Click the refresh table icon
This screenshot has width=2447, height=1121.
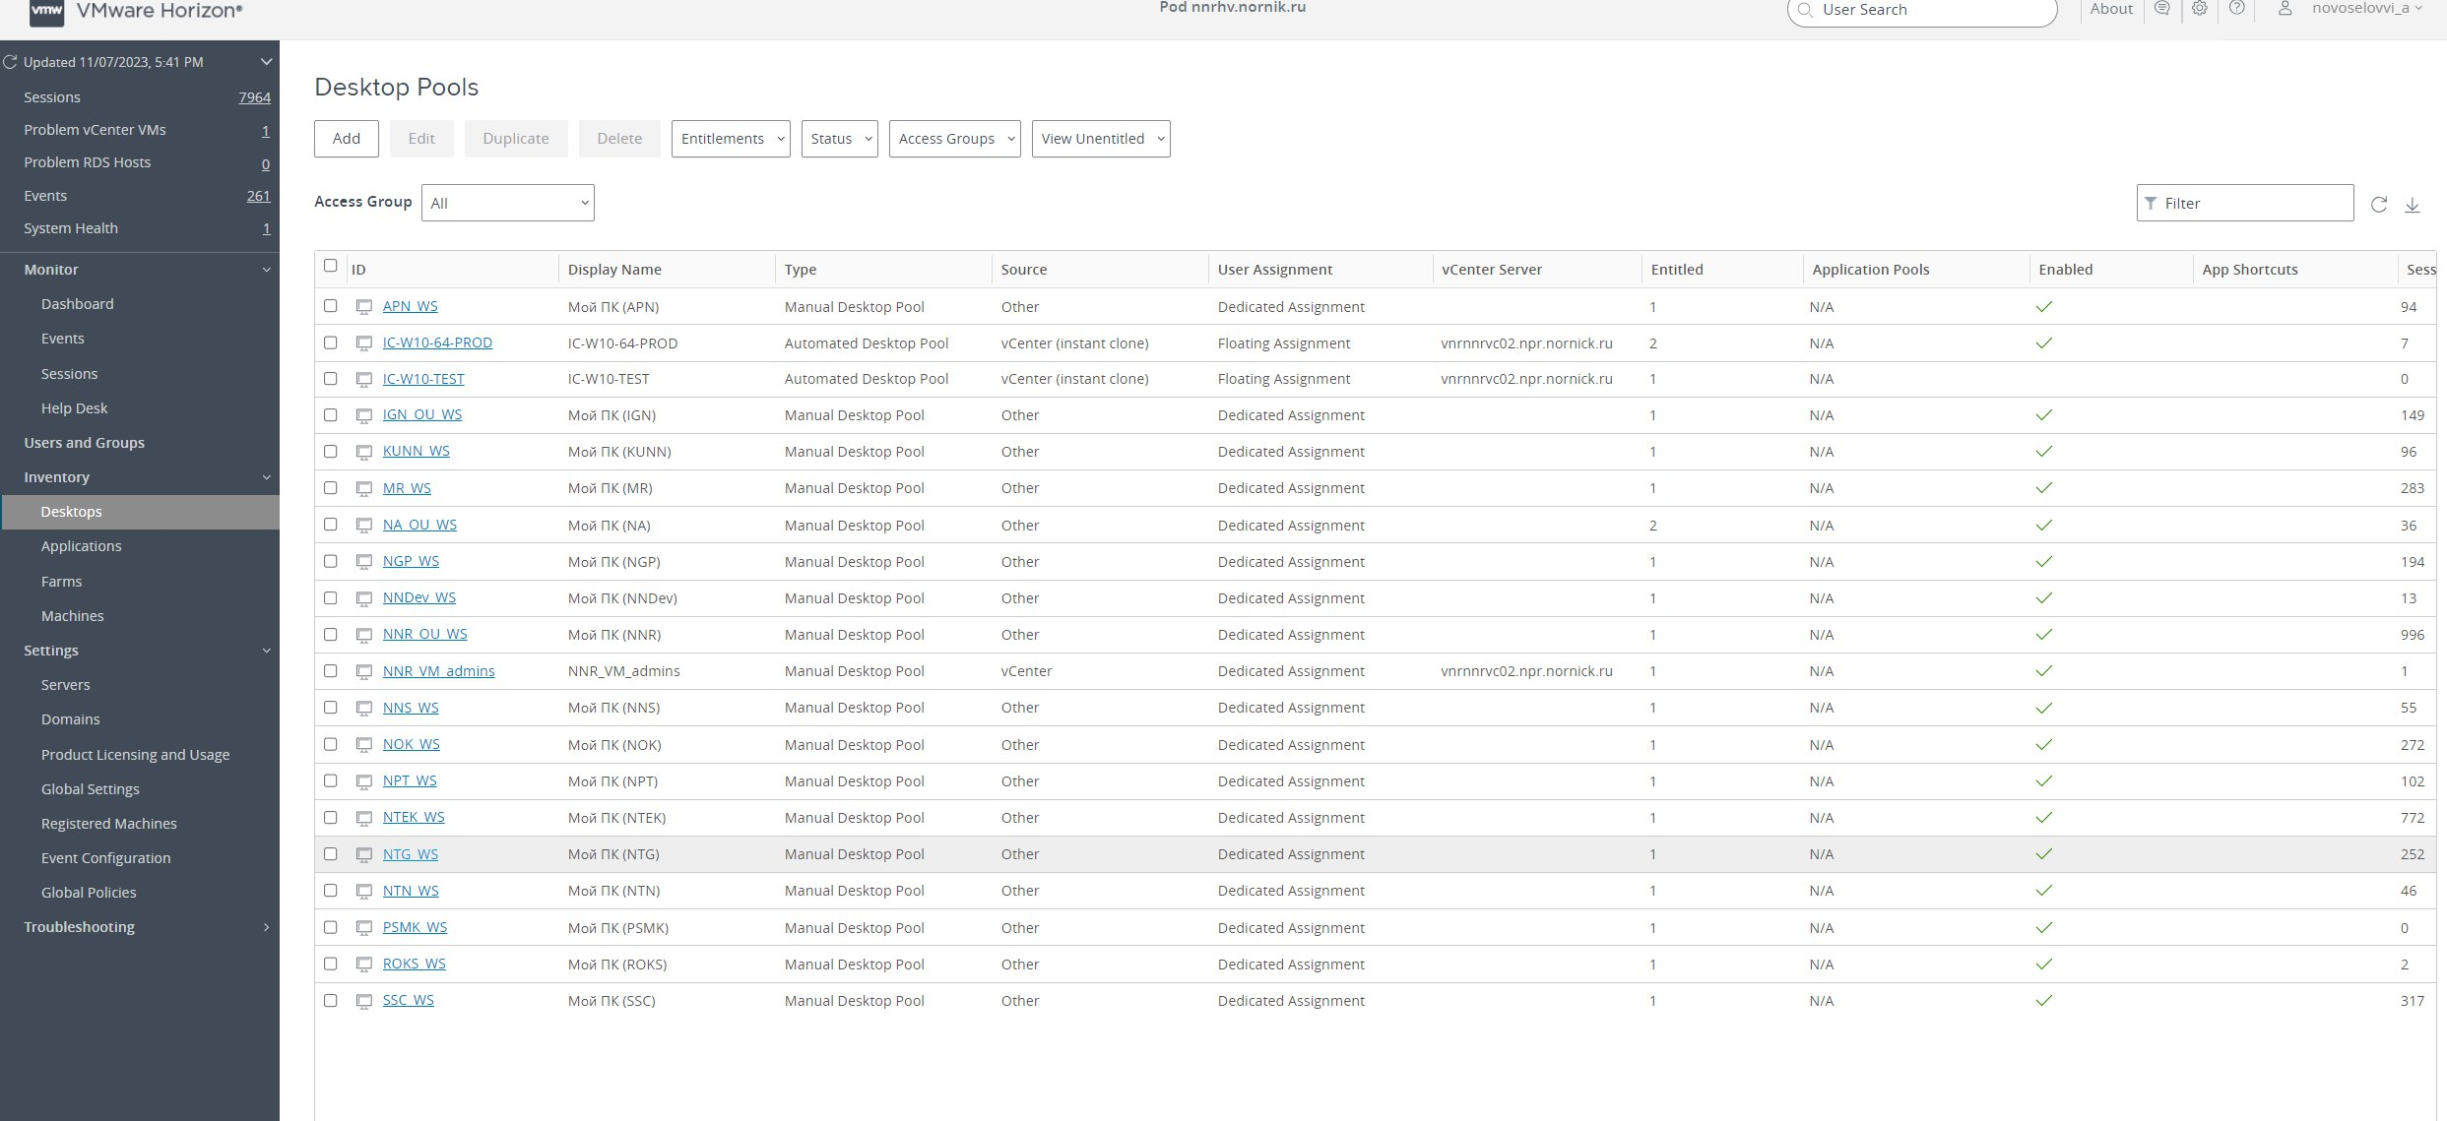(2378, 204)
